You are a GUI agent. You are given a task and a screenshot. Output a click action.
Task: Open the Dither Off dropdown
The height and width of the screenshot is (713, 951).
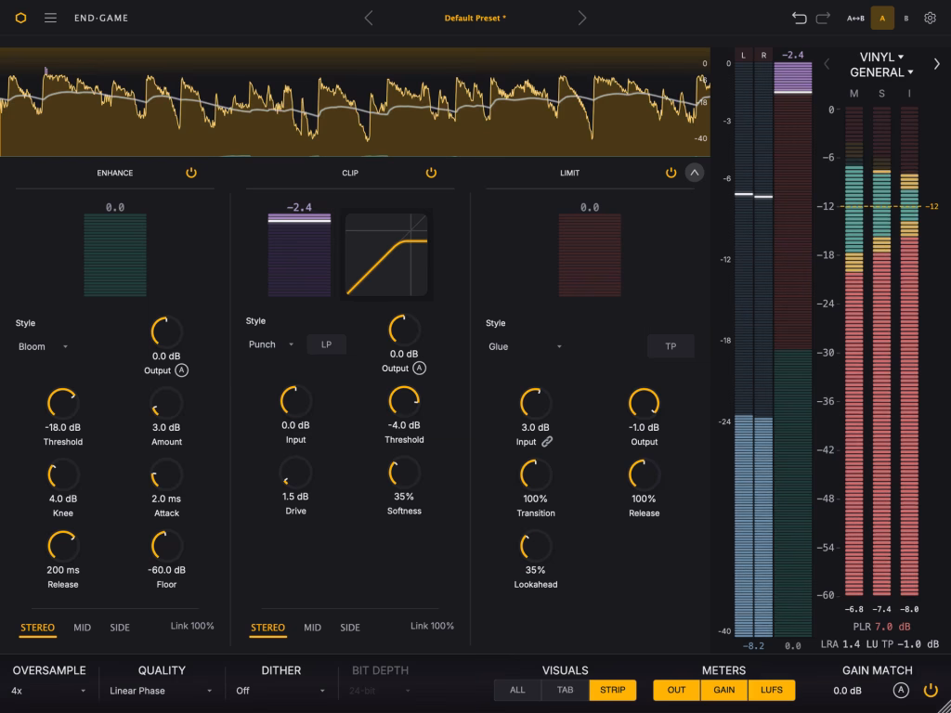coord(280,691)
